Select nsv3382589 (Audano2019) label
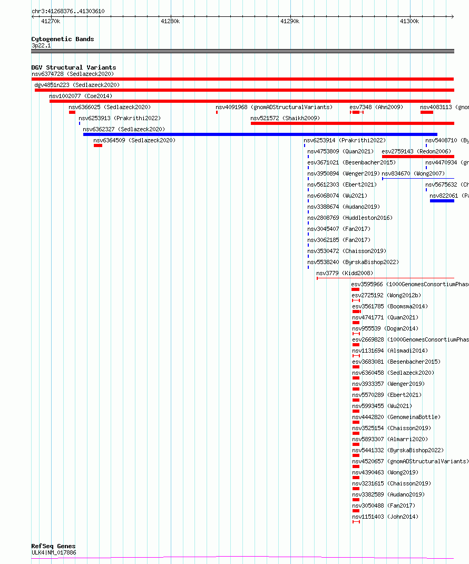Screen dimensions: 469x564 click(388, 494)
